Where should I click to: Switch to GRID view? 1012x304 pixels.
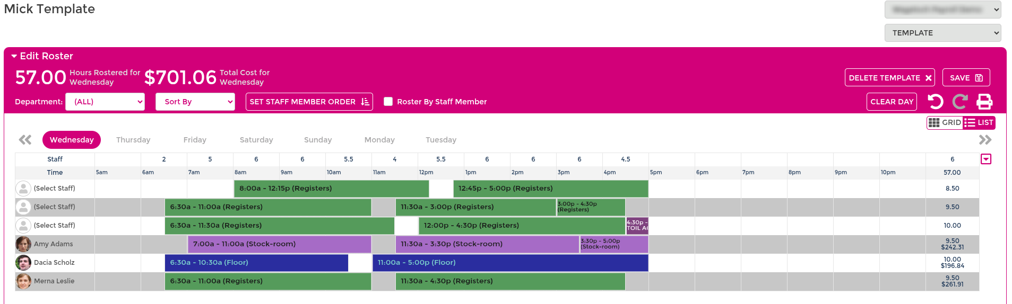(945, 122)
